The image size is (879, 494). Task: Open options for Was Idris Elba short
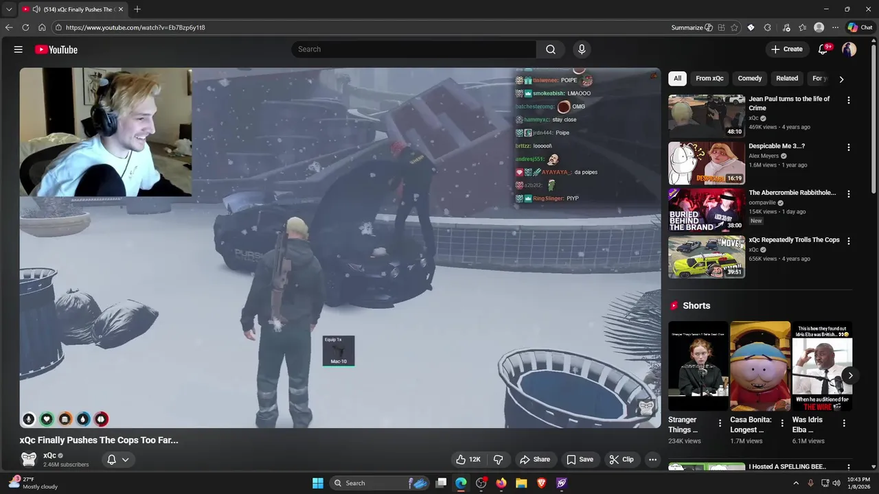tap(844, 423)
